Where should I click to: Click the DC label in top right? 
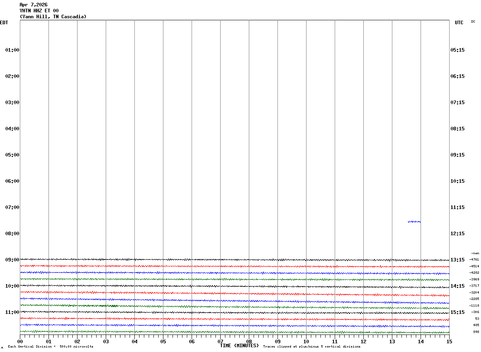pyautogui.click(x=473, y=21)
